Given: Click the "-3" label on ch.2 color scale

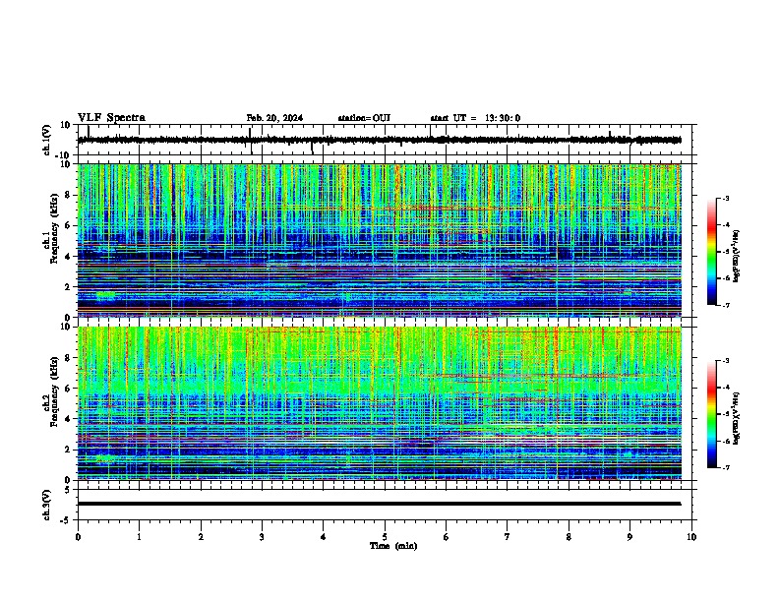Looking at the screenshot, I should click(726, 361).
